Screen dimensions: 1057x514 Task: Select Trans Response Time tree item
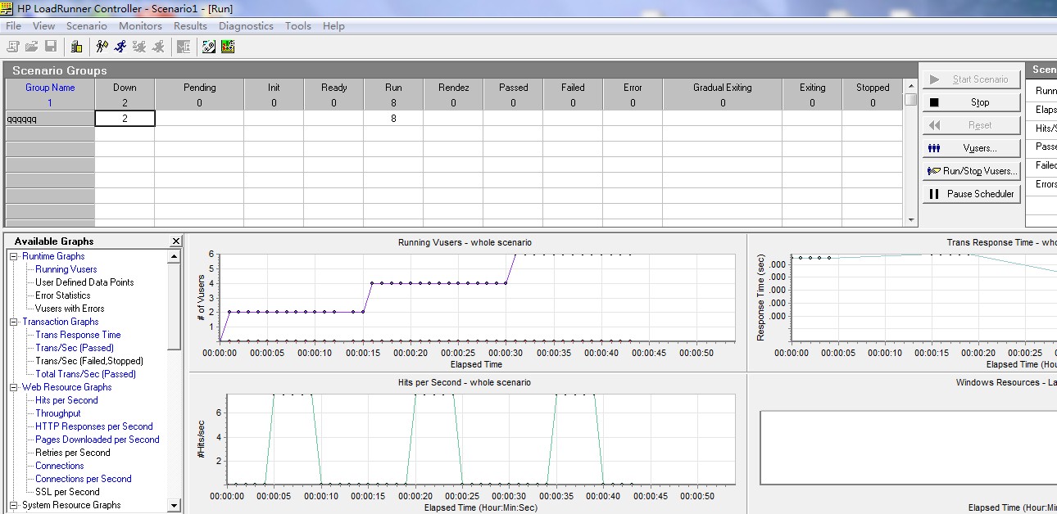point(78,335)
